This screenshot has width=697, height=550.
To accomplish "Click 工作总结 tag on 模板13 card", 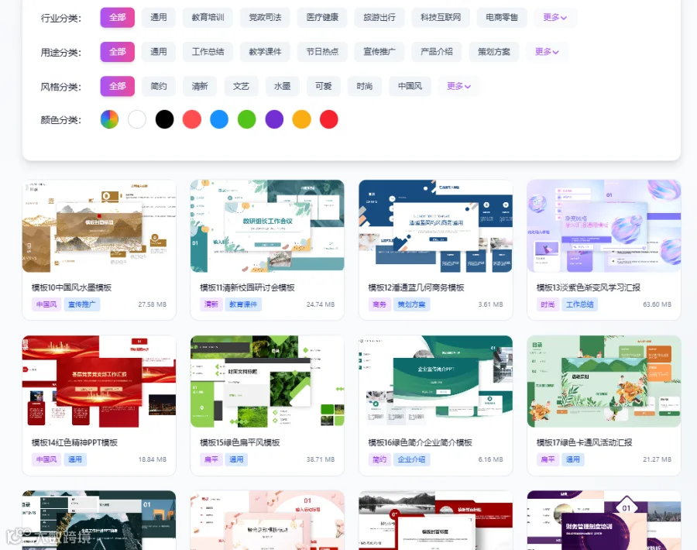I will (x=579, y=304).
